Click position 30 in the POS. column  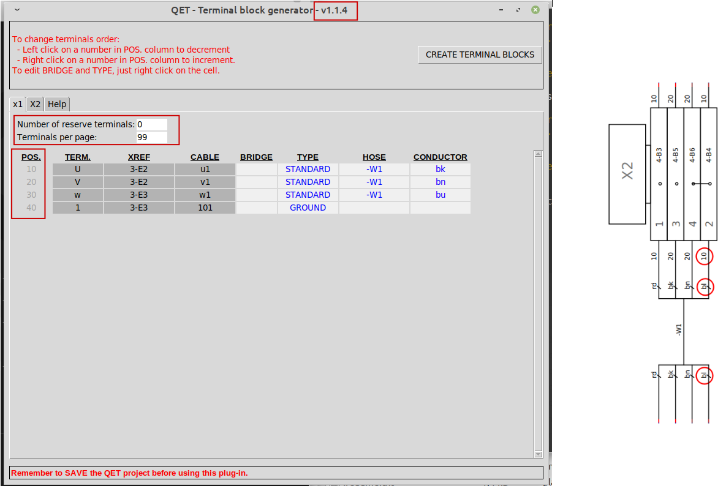pyautogui.click(x=31, y=195)
